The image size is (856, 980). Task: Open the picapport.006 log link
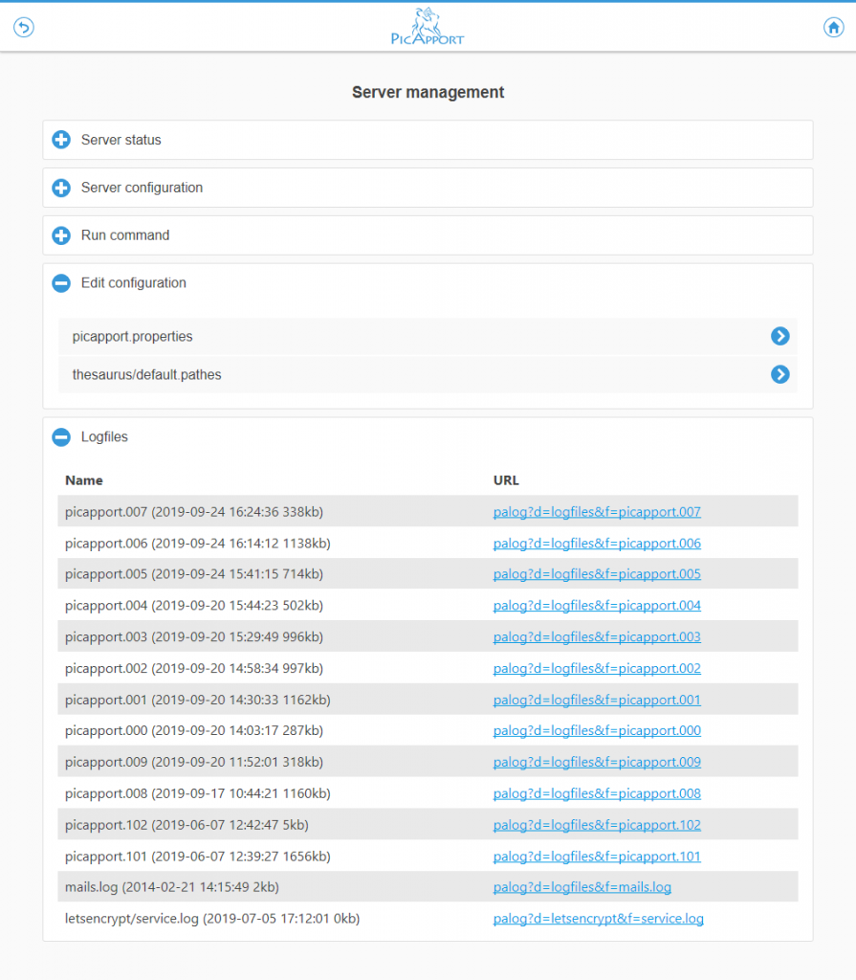click(597, 544)
